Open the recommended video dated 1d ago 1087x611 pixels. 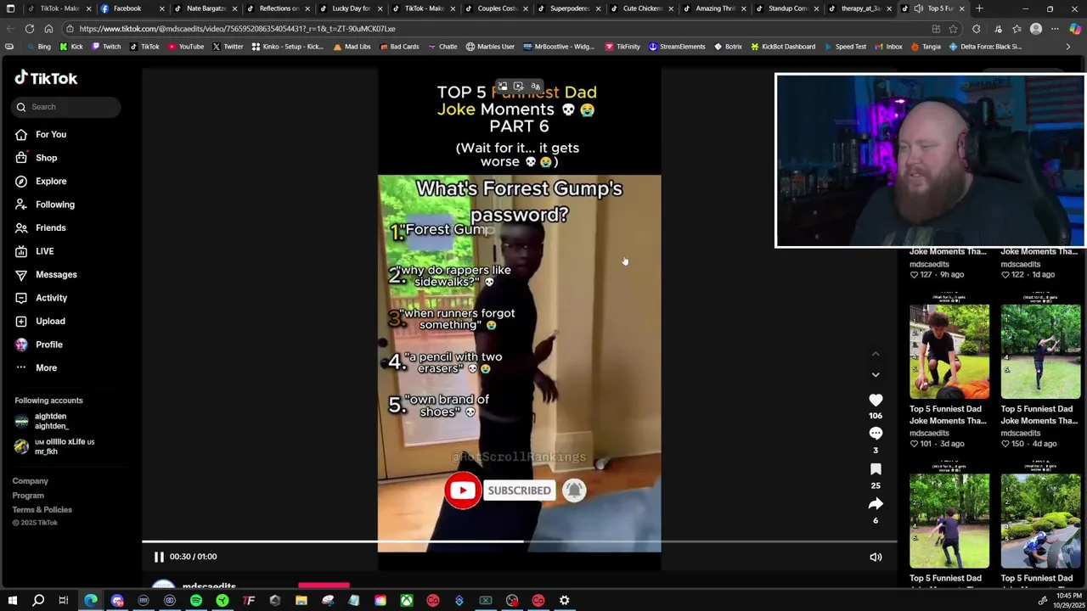pos(1039,263)
